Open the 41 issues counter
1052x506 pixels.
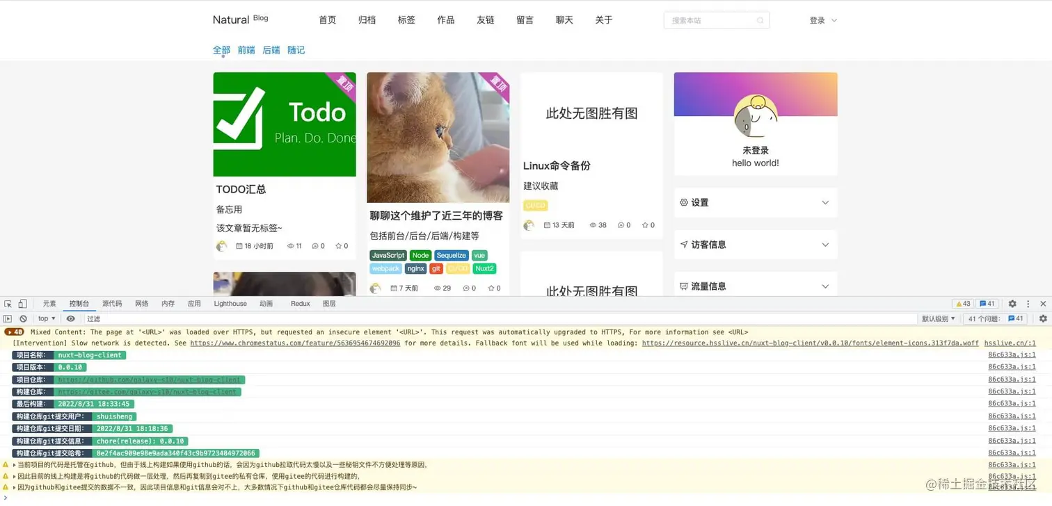[987, 303]
